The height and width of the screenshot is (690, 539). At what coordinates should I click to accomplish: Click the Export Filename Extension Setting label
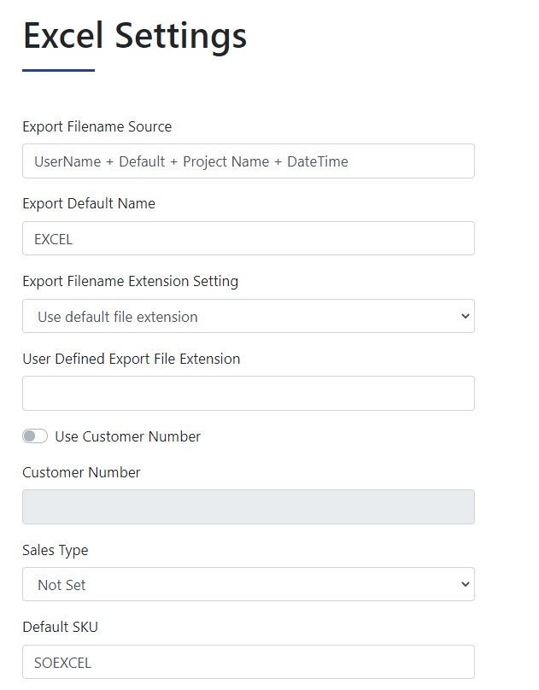point(130,281)
